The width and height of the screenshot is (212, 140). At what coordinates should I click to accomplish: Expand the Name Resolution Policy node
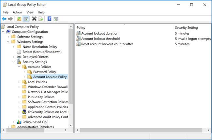(x=14, y=47)
